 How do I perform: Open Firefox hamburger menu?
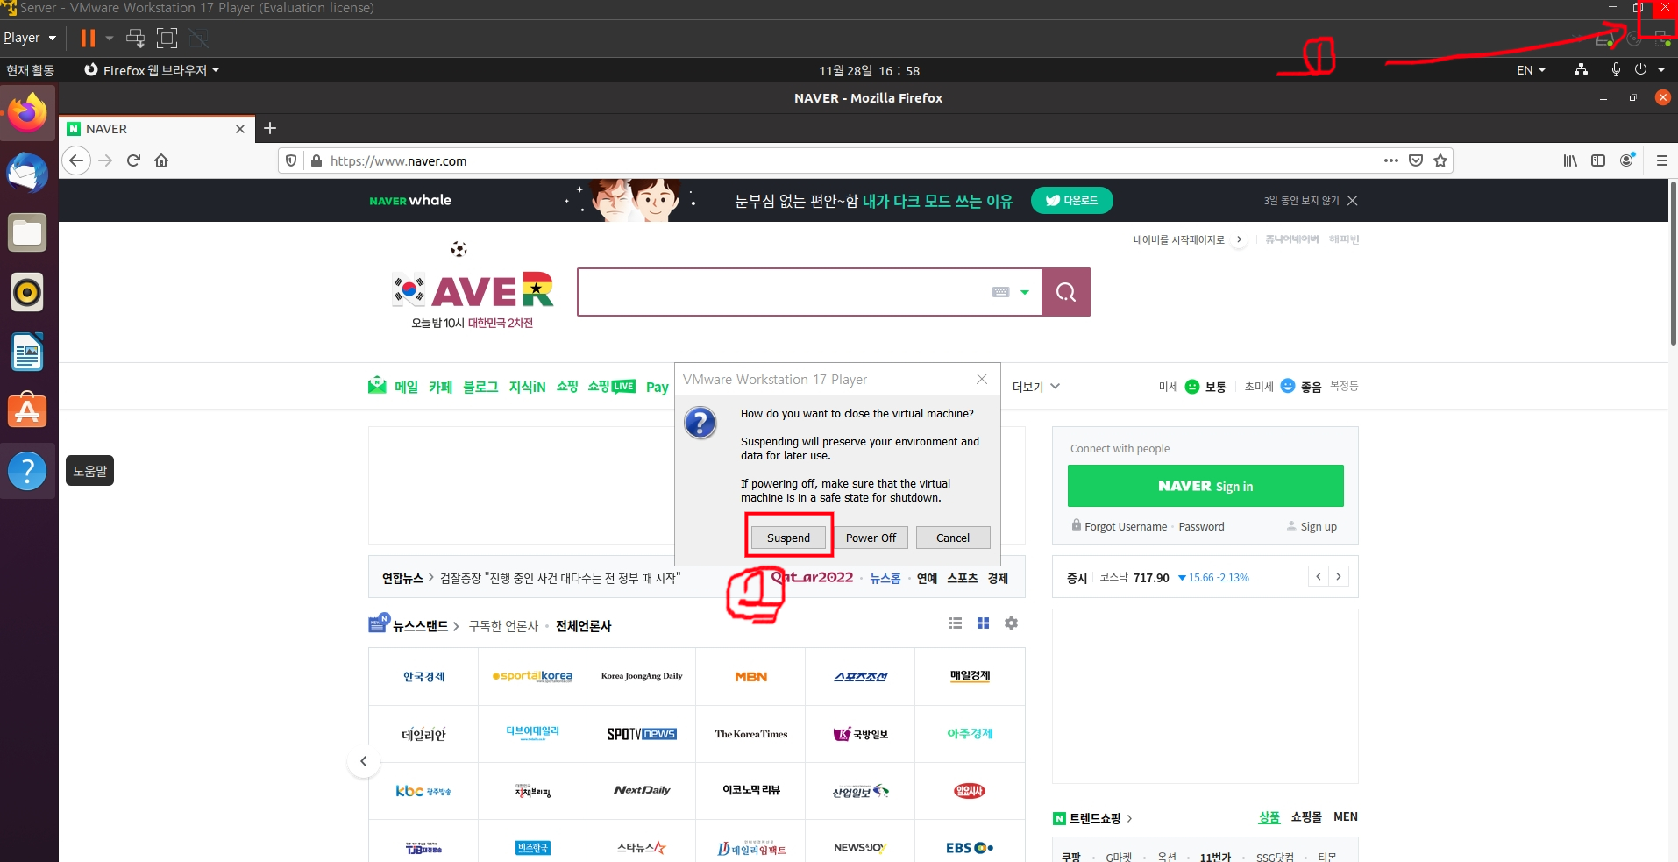pyautogui.click(x=1661, y=160)
